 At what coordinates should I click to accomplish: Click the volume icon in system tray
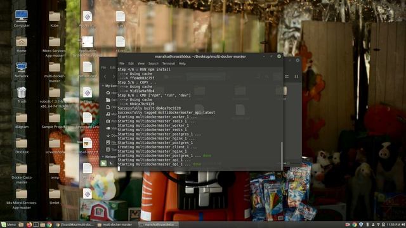pyautogui.click(x=403, y=225)
